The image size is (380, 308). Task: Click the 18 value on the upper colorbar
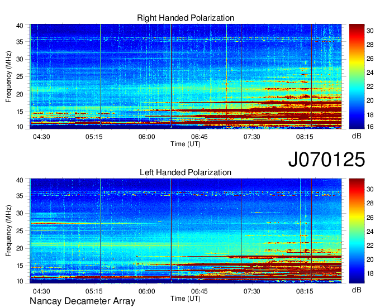coord(370,115)
